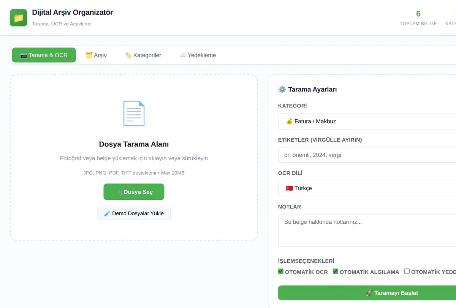Viewport: 456px width, 308px height.
Task: Click into the Notlar text area
Action: pos(367,231)
